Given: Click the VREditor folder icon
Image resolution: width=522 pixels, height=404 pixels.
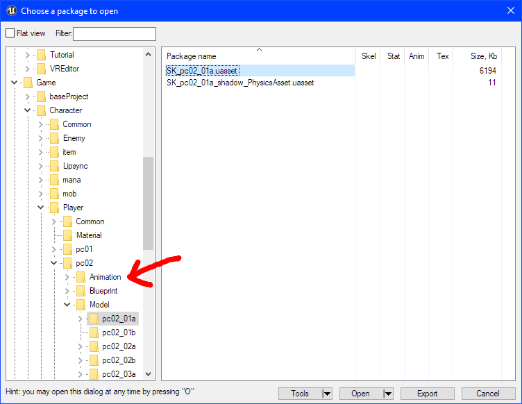Looking at the screenshot, I should (41, 69).
